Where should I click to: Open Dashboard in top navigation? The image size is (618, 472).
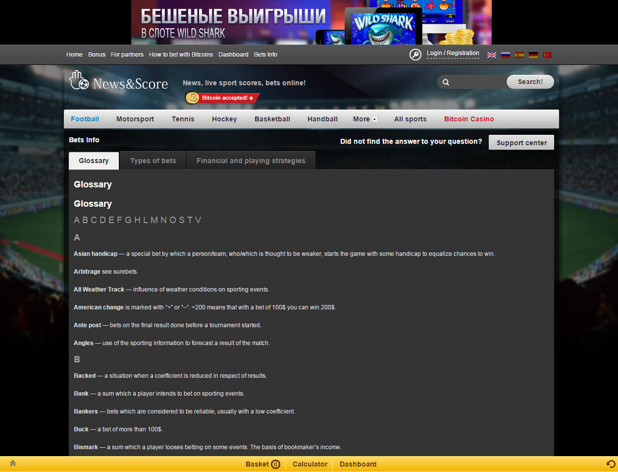point(233,55)
